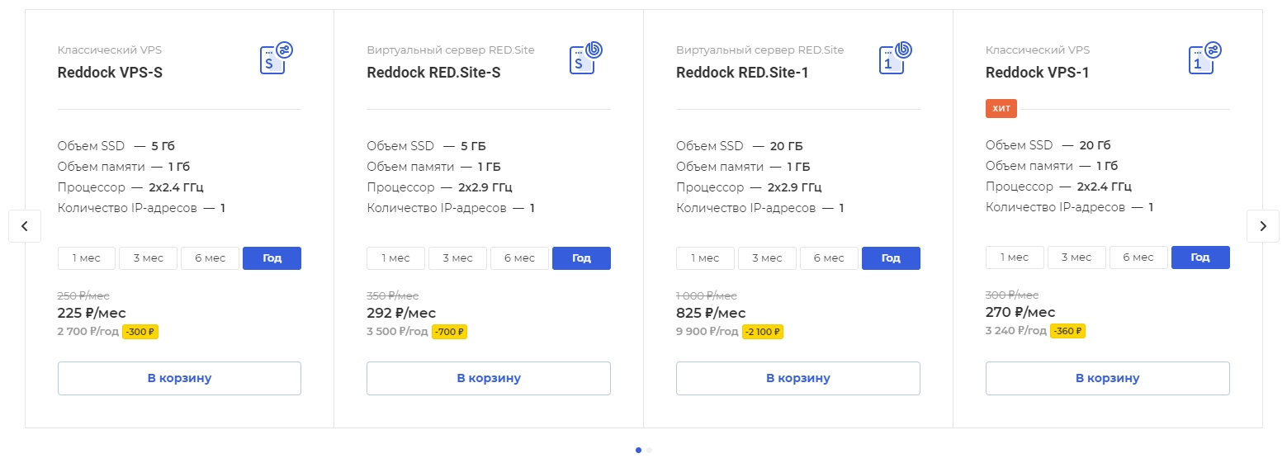Jump to second carousel page dot
Screen dimensions: 1287x463
[x=649, y=450]
